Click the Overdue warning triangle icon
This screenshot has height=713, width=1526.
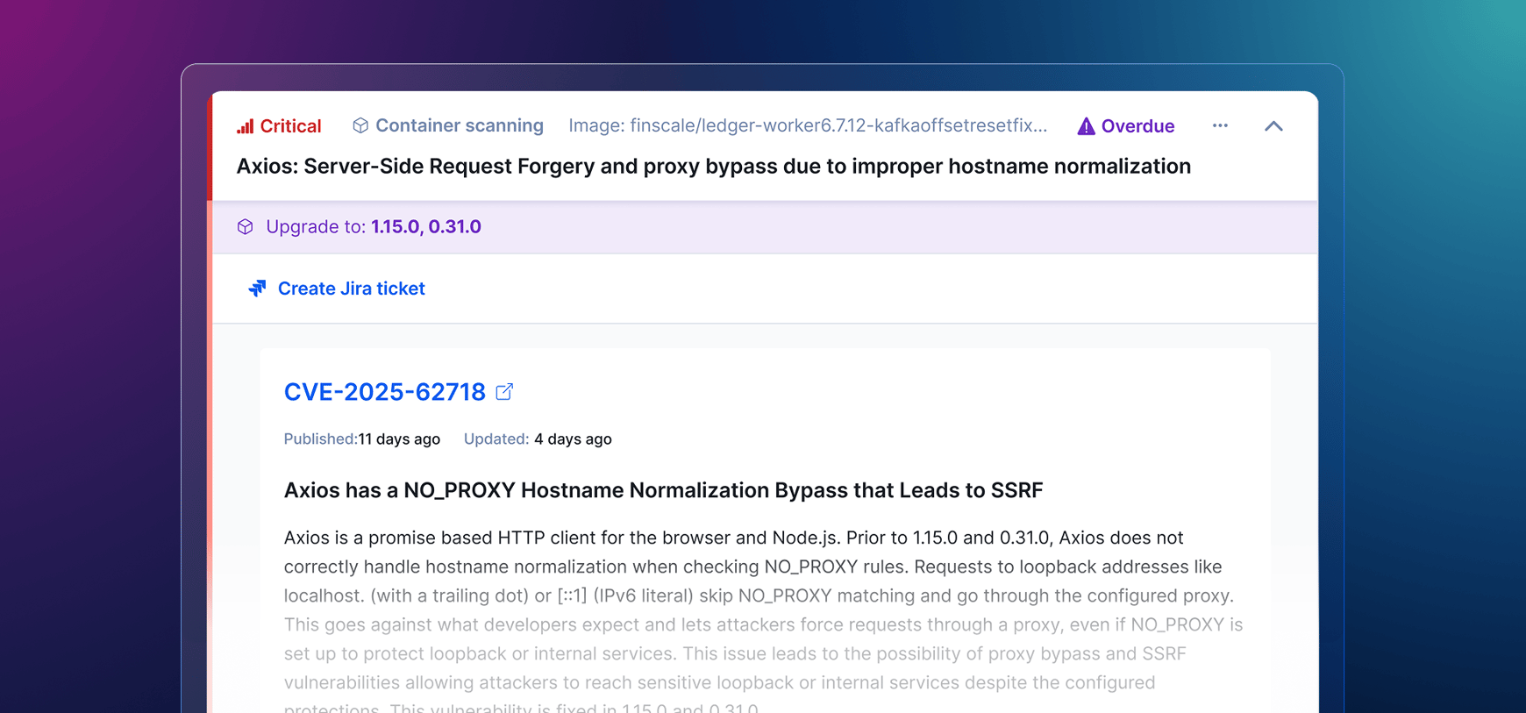pyautogui.click(x=1086, y=126)
